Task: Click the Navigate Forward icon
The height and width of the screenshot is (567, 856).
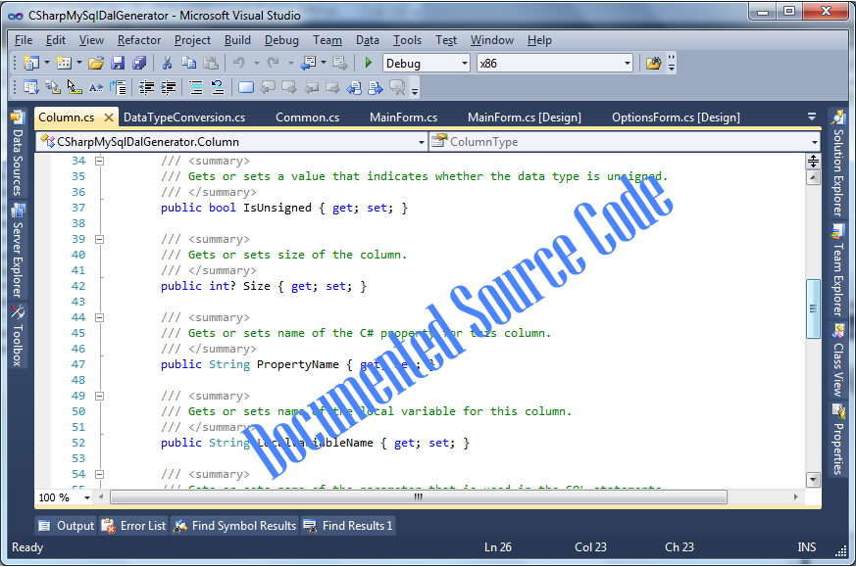Action: click(339, 64)
